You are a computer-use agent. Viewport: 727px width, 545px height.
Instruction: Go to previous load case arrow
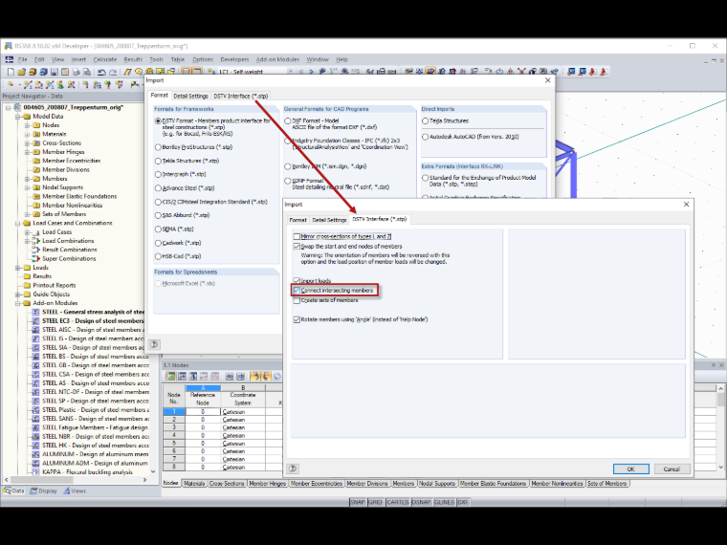point(301,72)
